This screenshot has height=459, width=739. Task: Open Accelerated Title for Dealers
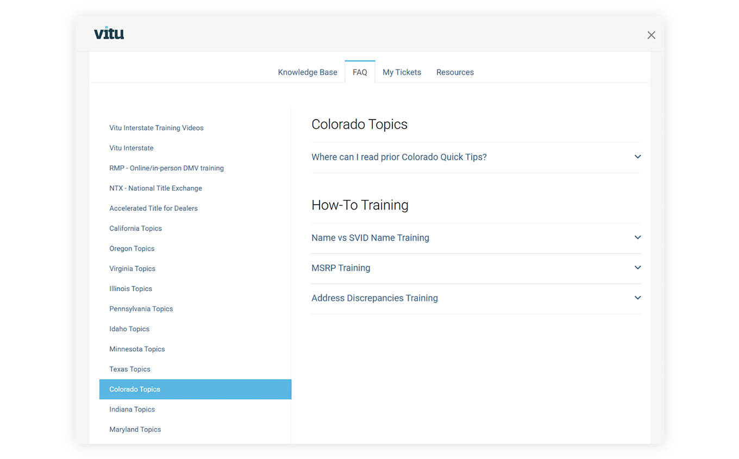pyautogui.click(x=153, y=209)
